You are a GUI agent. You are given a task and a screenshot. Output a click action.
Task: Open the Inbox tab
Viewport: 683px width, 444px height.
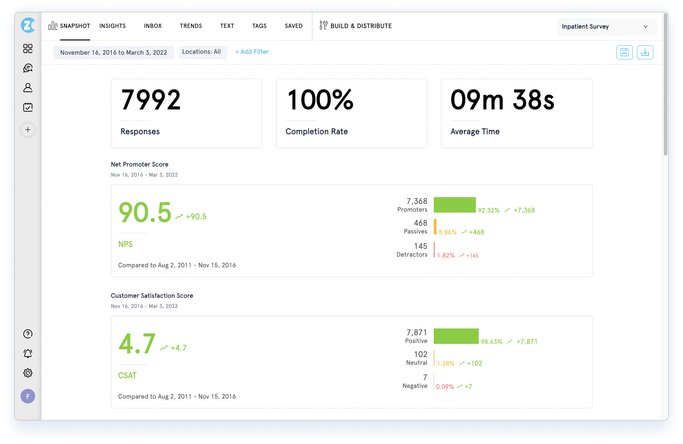pos(153,26)
